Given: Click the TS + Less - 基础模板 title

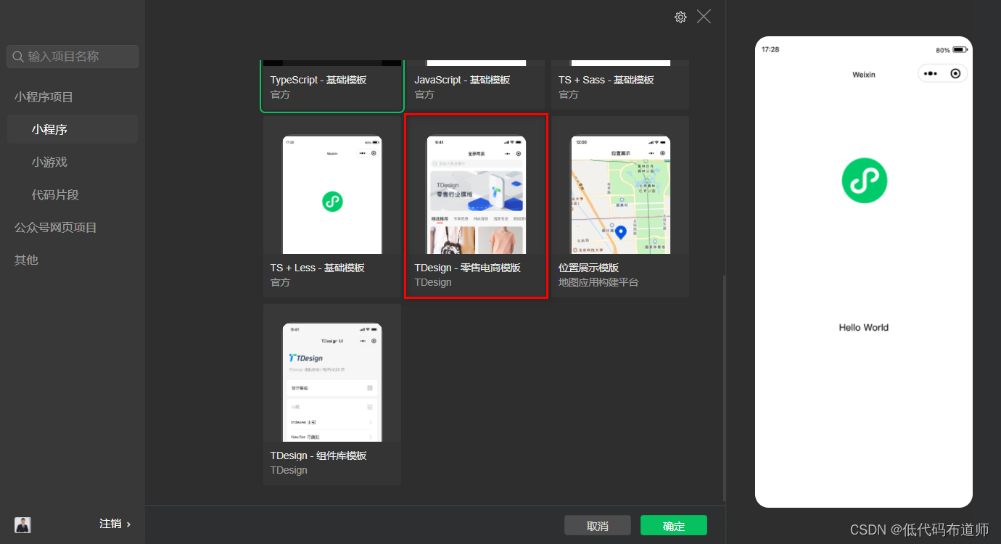Looking at the screenshot, I should coord(318,268).
